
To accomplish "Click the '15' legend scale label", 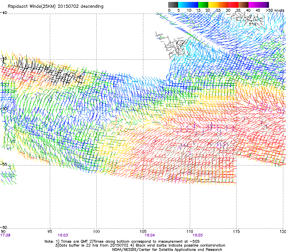I will [x=198, y=10].
